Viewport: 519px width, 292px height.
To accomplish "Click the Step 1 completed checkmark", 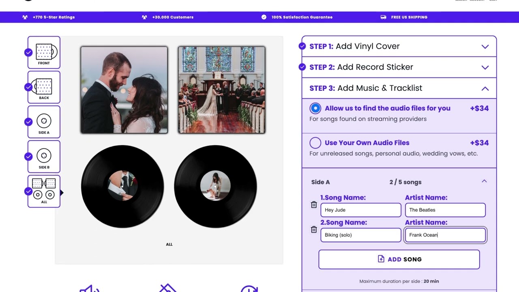I will pos(302,46).
